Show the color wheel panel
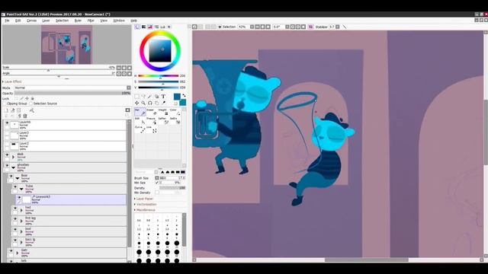 [x=137, y=27]
